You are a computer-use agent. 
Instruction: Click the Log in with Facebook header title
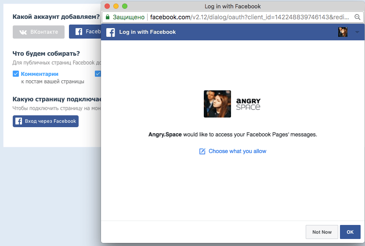click(147, 32)
